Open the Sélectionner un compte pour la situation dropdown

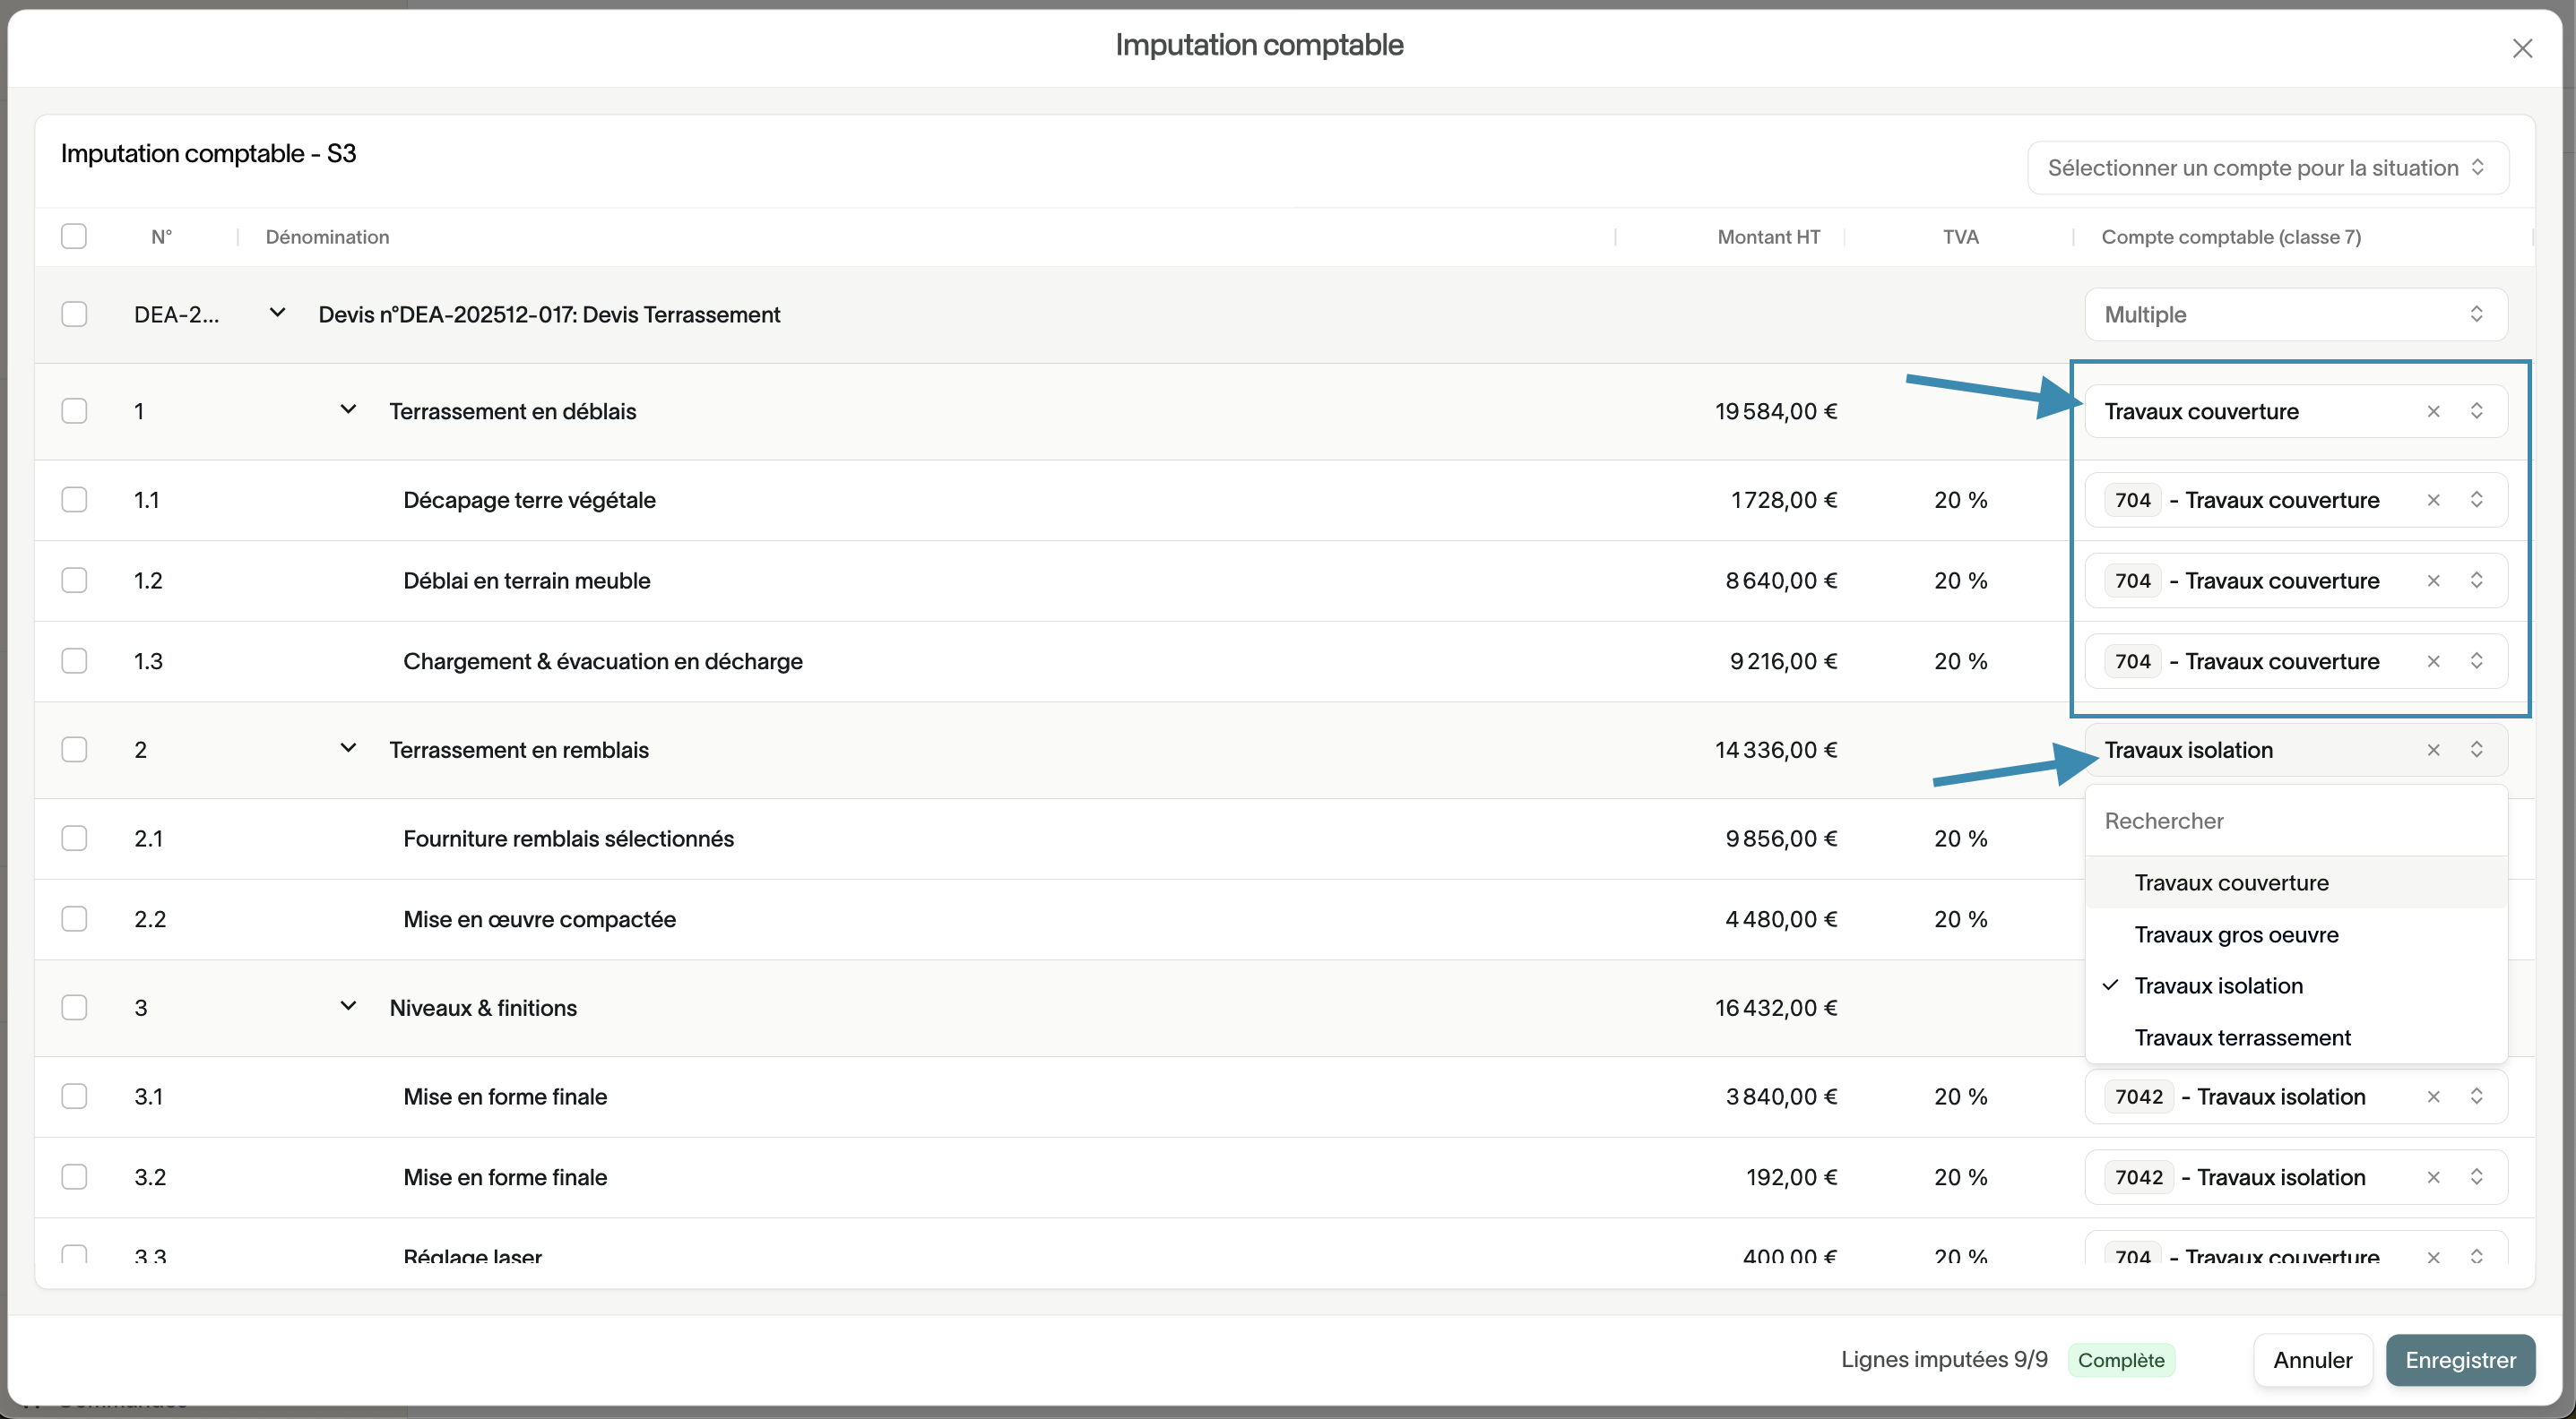[x=2267, y=168]
